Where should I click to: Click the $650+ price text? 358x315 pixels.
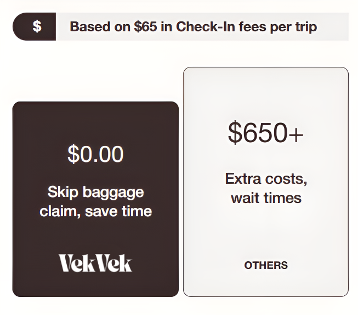[x=265, y=133]
